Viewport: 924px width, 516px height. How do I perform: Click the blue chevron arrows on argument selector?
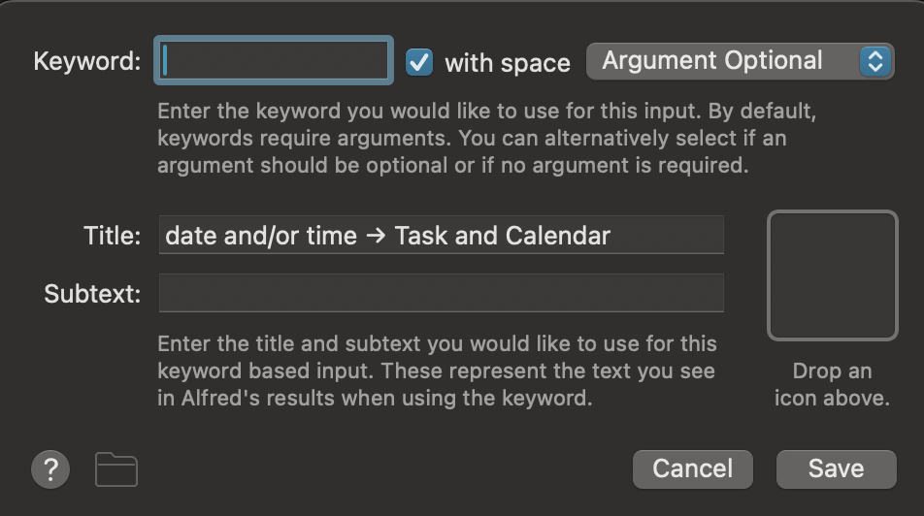click(x=875, y=61)
